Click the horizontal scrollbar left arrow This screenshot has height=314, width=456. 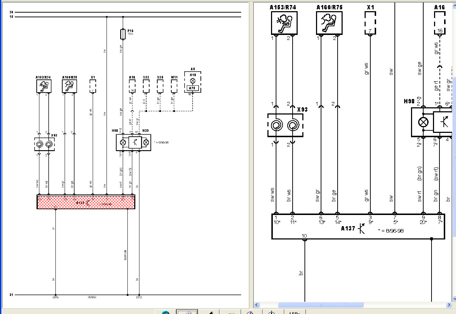click(x=257, y=305)
